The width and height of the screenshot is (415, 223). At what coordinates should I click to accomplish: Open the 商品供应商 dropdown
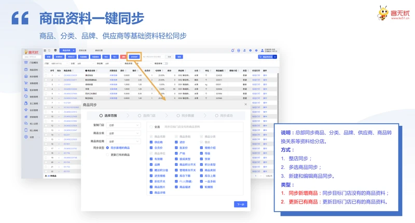(x=123, y=141)
